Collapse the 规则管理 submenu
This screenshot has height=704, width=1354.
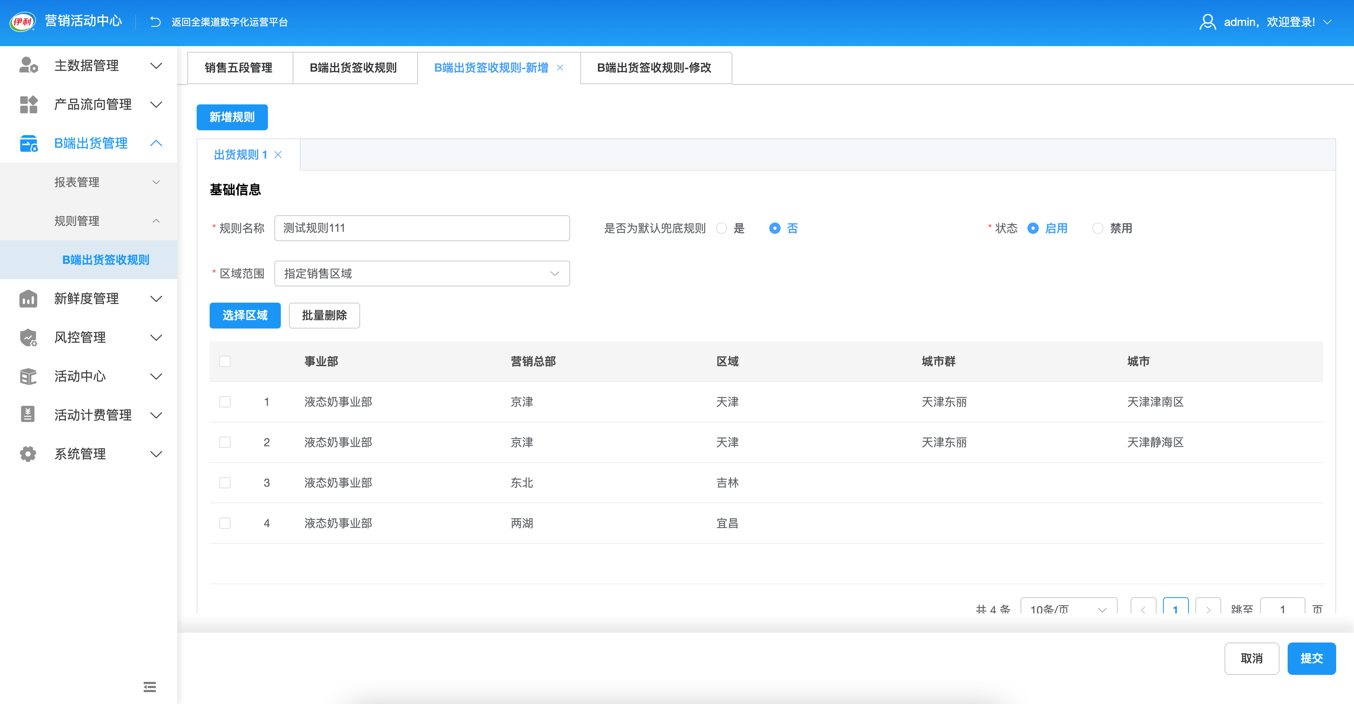(x=156, y=221)
